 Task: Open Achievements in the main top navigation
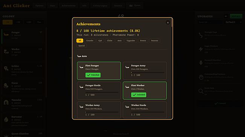[68, 6]
